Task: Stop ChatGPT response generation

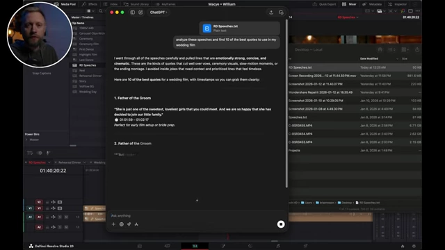Action: 281,224
